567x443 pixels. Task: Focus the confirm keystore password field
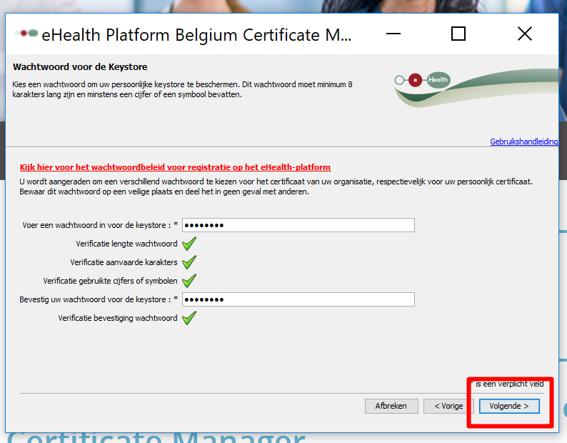(x=298, y=299)
